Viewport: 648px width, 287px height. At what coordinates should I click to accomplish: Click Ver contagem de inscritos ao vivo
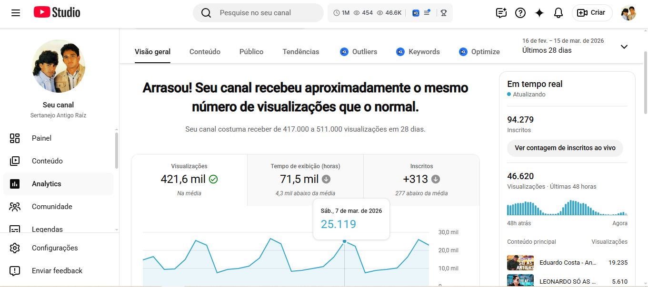pyautogui.click(x=565, y=148)
